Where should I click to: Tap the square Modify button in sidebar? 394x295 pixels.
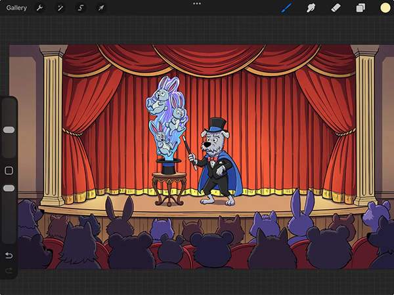[x=9, y=170]
